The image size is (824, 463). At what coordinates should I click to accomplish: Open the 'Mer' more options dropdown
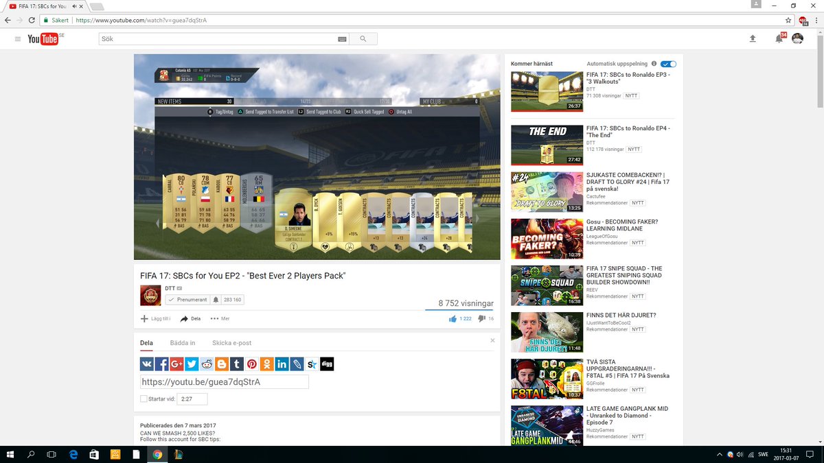[x=220, y=318]
